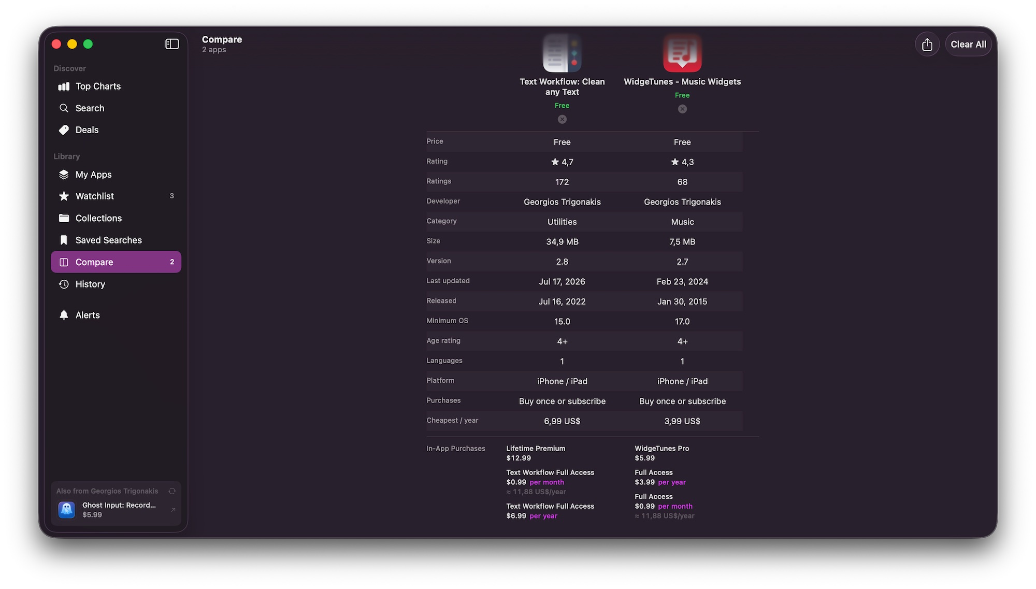Screen dimensions: 1036x589
Task: Open Alerts in sidebar
Action: coord(116,315)
